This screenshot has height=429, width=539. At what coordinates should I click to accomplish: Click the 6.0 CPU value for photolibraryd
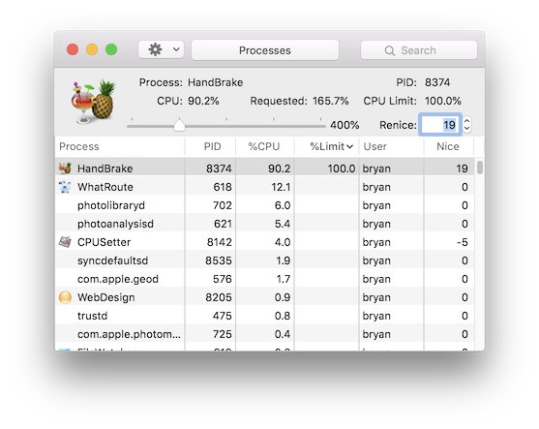[283, 205]
